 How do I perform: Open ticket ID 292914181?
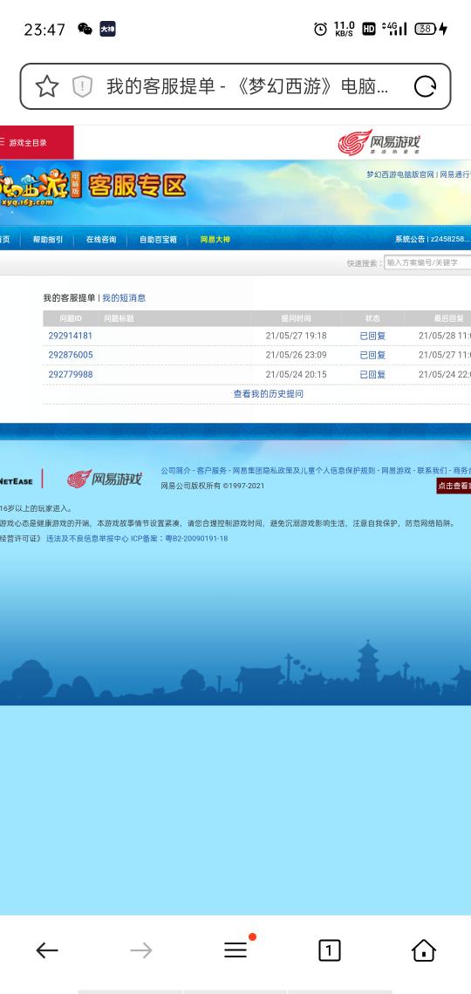[x=71, y=336]
